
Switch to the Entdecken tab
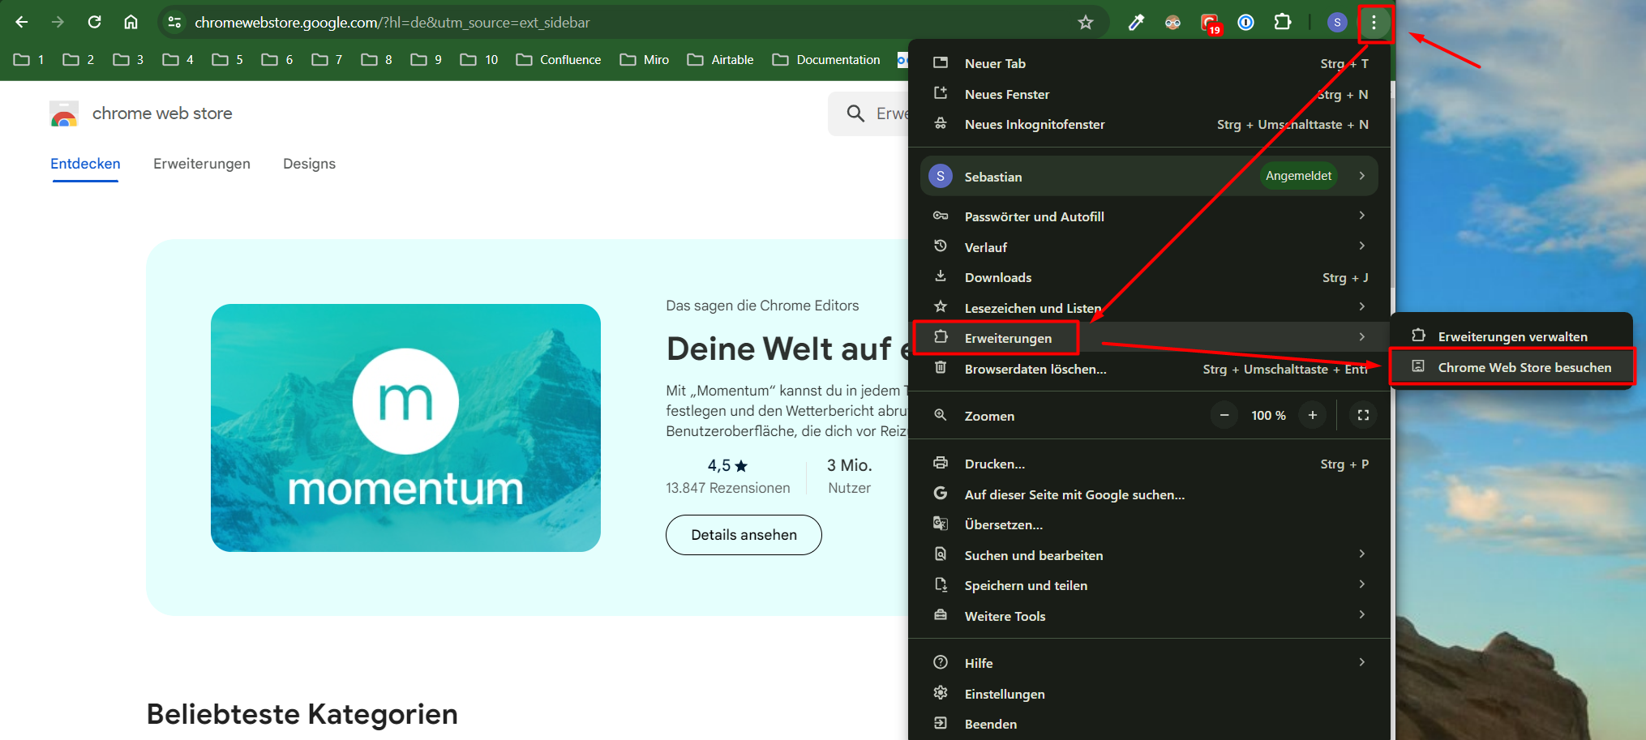click(x=85, y=164)
